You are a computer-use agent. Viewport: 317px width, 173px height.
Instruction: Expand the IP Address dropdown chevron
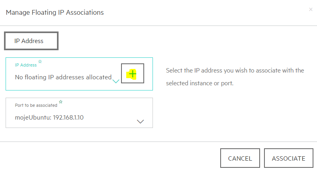pyautogui.click(x=116, y=81)
